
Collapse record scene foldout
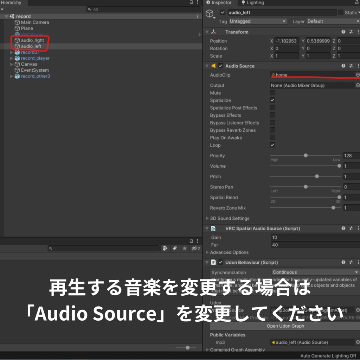6,16
